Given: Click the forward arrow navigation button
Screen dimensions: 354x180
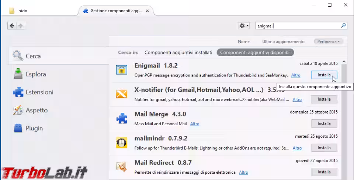Looking at the screenshot, I should 20,26.
